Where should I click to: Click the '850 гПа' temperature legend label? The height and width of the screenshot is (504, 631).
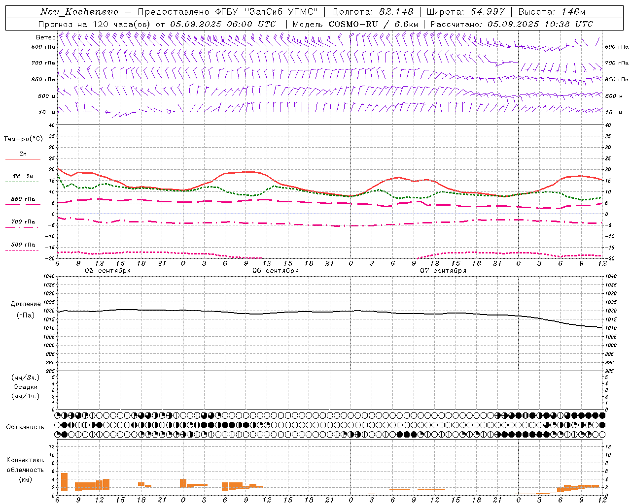pos(23,199)
